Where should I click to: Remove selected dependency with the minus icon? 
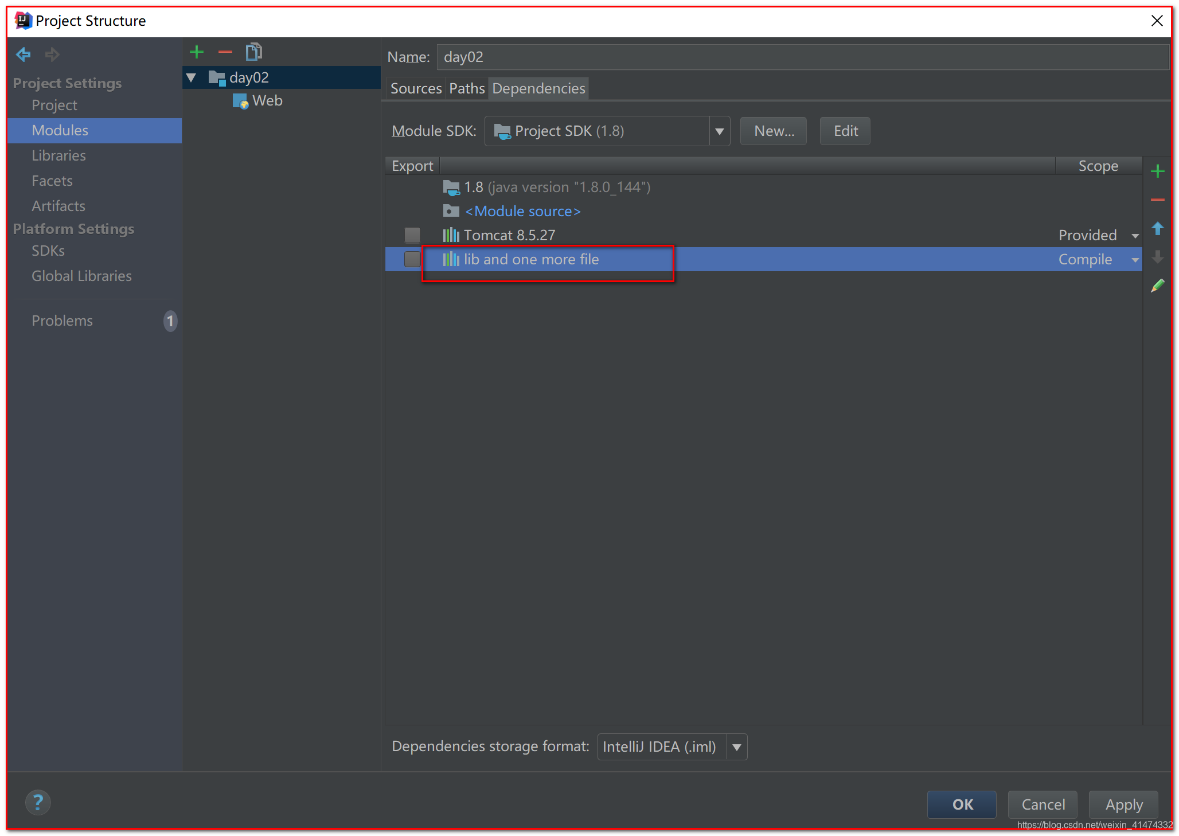[x=1158, y=200]
